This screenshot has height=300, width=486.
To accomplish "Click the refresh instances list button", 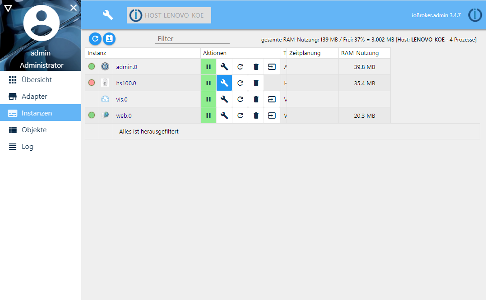I will (95, 39).
